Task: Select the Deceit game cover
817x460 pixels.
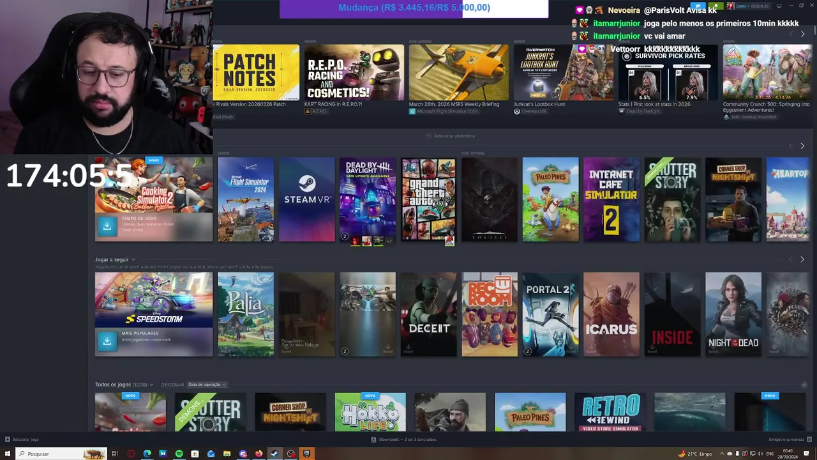Action: [428, 314]
